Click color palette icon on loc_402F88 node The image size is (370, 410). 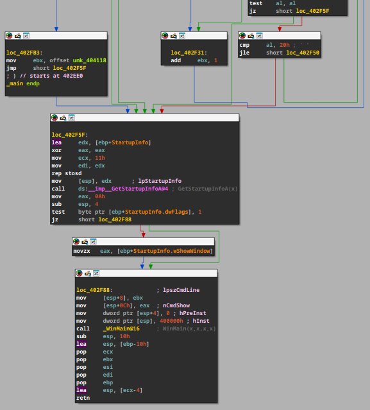click(79, 273)
